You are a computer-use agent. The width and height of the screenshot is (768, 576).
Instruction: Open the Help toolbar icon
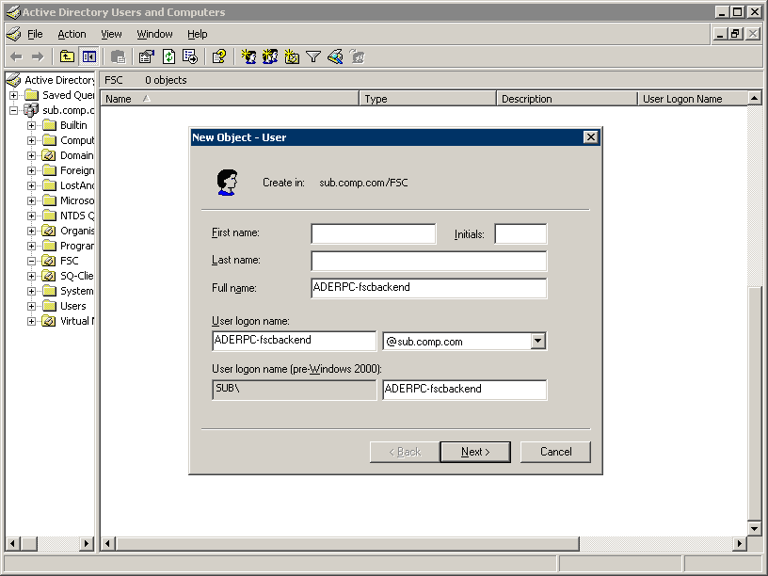[x=218, y=57]
